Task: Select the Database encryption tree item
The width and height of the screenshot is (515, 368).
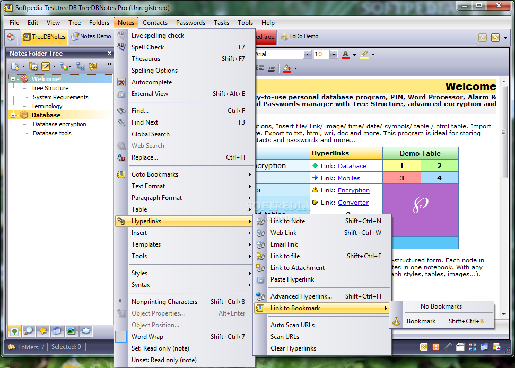Action: click(x=59, y=124)
